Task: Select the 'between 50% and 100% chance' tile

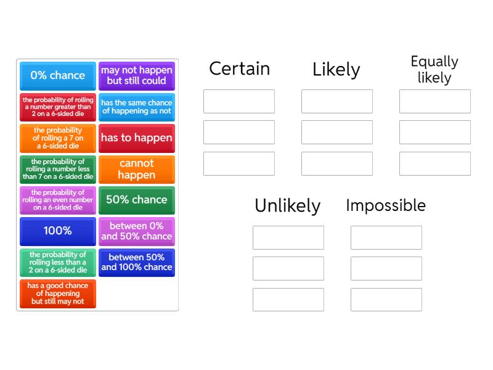Action: click(x=137, y=262)
